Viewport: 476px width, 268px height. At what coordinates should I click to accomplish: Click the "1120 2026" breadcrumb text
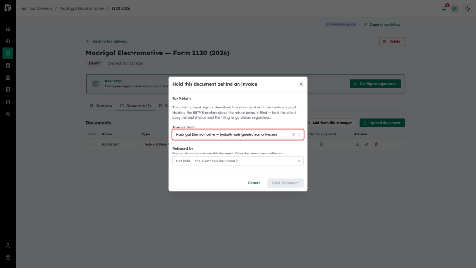[121, 8]
